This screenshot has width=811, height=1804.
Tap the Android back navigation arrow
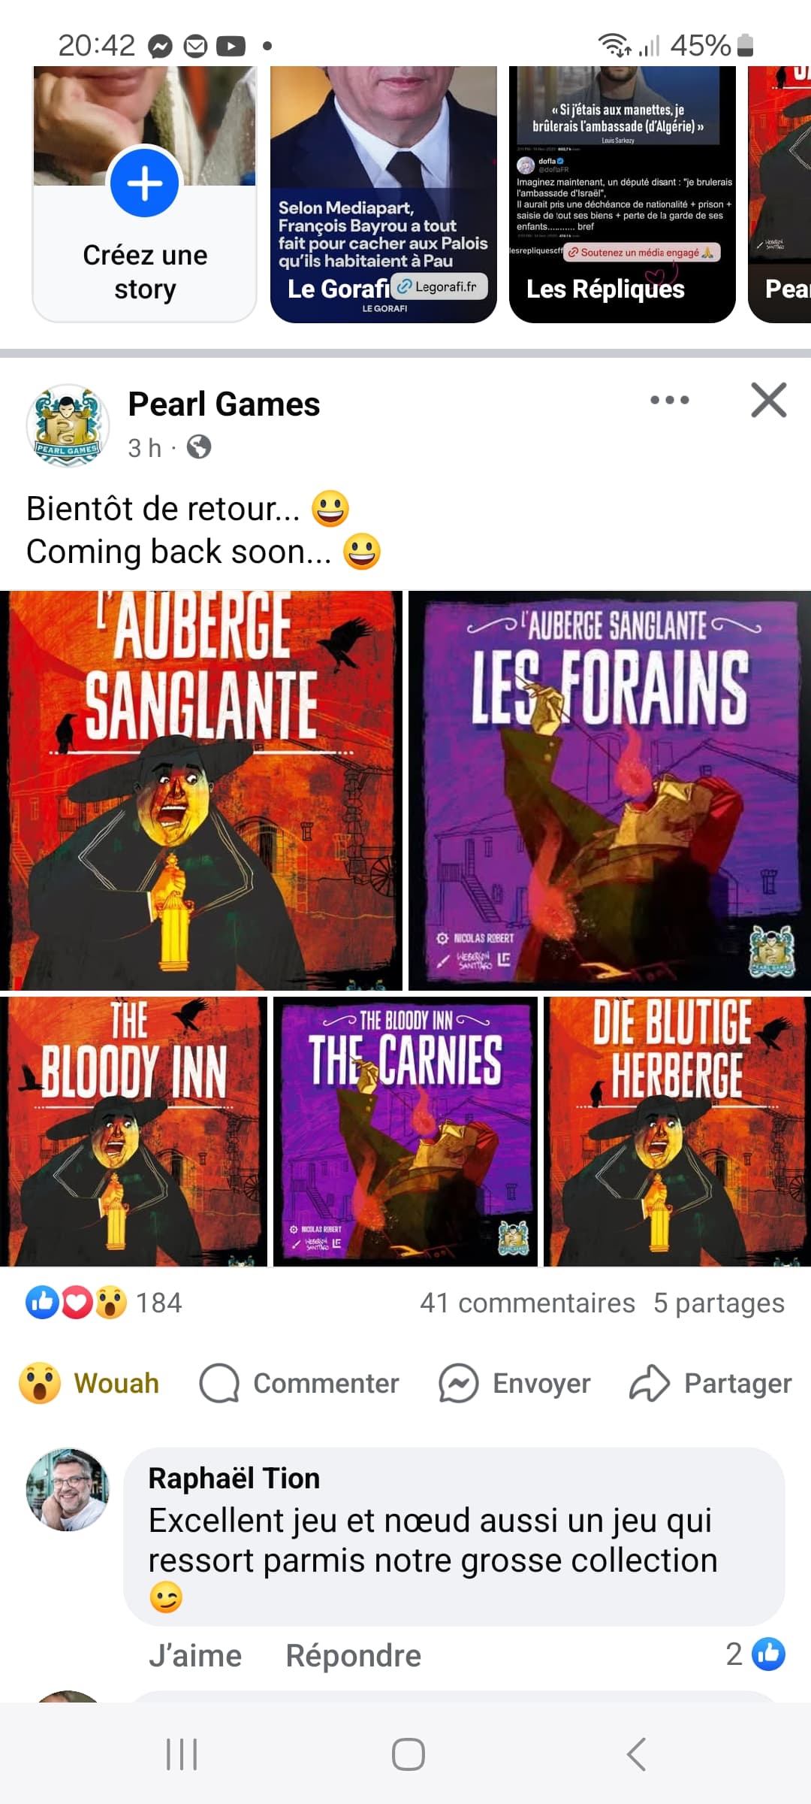tap(636, 1754)
